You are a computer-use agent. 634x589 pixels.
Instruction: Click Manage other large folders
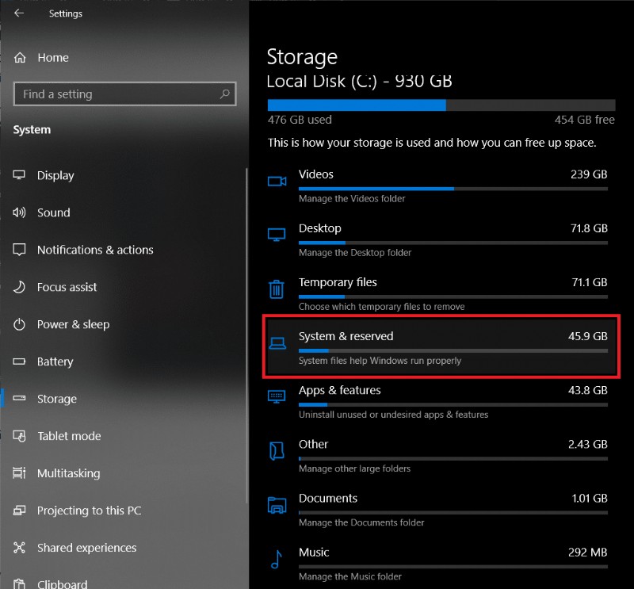[x=354, y=469]
